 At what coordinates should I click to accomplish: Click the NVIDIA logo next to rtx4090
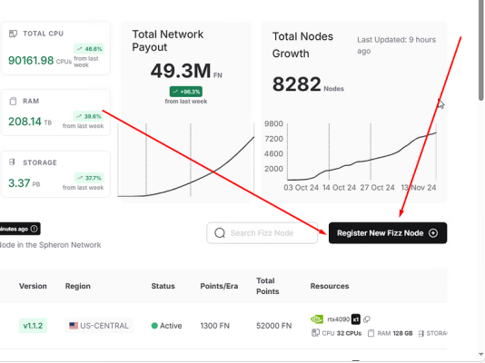tap(317, 319)
